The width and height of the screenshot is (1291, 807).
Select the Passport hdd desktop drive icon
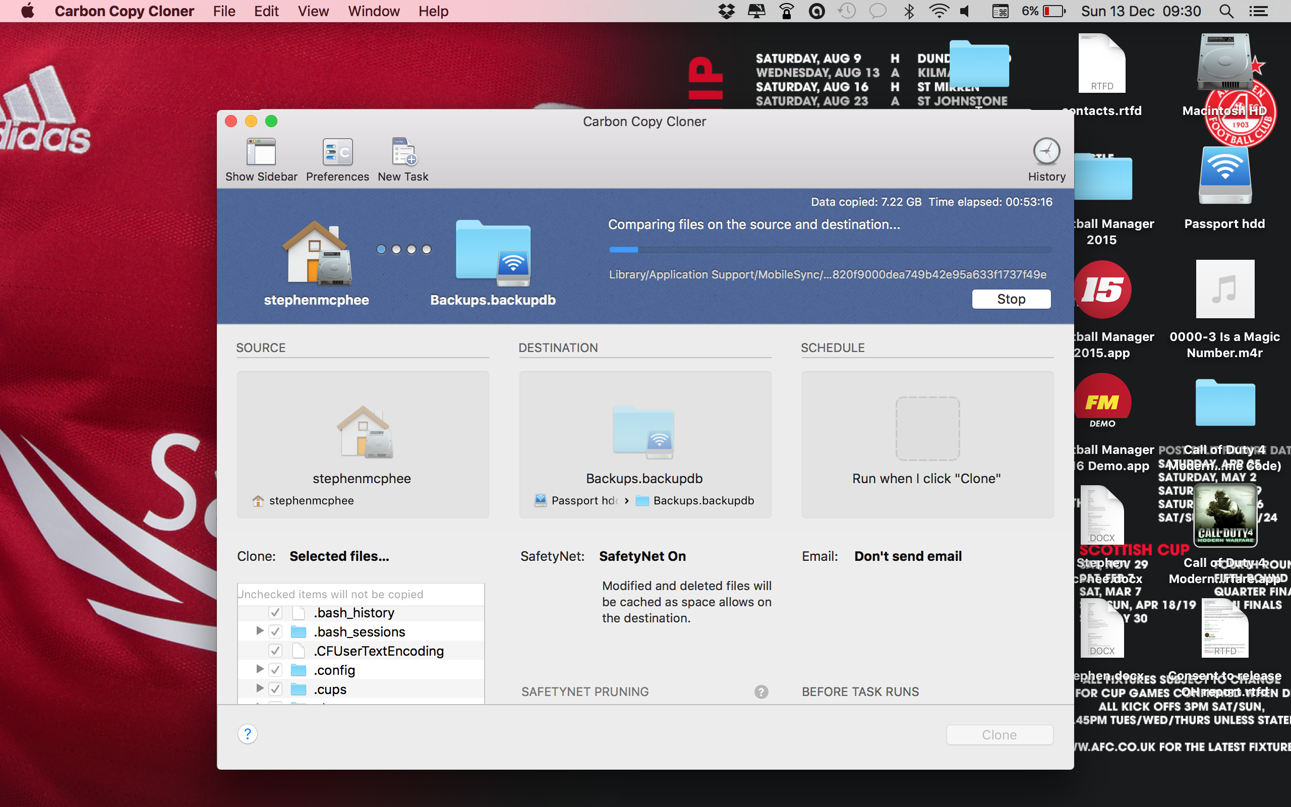click(1225, 176)
